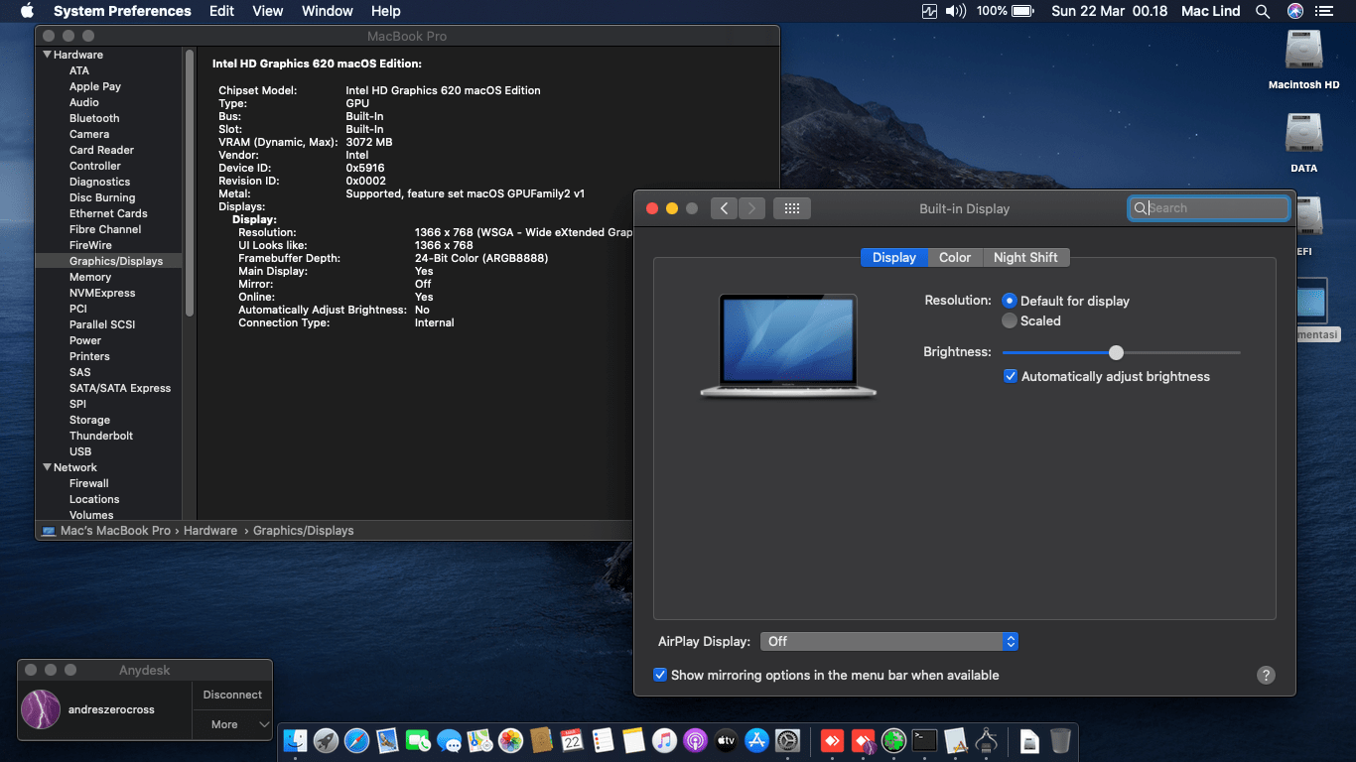Click System Information chip icon in Dock

click(x=986, y=740)
